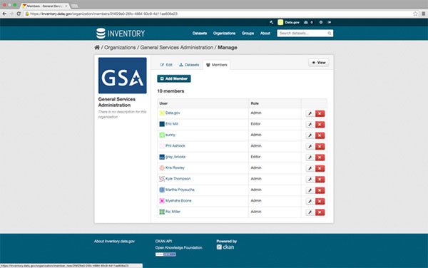
Task: Open sysadmin hammer icon in top bar
Action: pos(271,22)
